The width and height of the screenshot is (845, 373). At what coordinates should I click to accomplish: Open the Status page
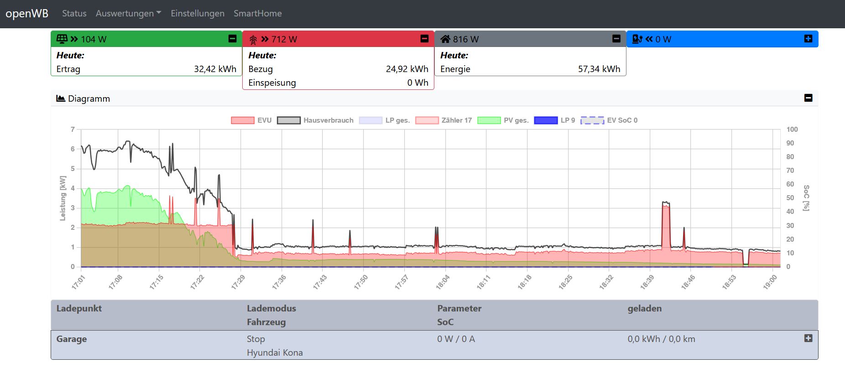point(74,13)
